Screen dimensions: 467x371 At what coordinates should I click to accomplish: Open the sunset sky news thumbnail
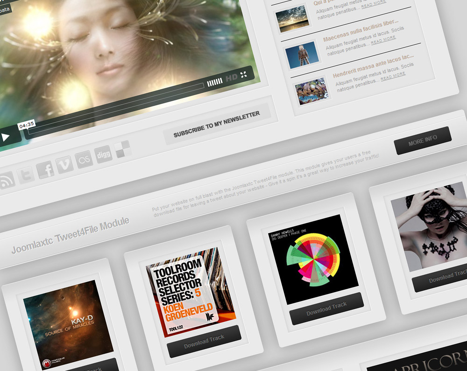[x=292, y=19]
